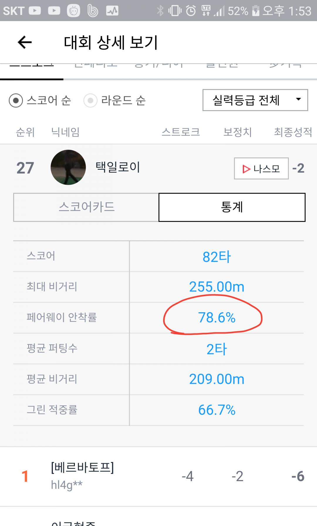
Task: Select the 스코어 순 radio button
Action: 16,101
